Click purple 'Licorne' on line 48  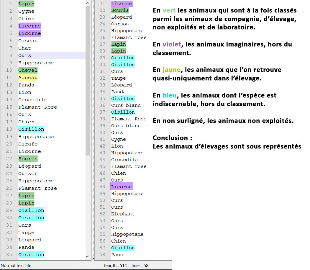click(121, 187)
